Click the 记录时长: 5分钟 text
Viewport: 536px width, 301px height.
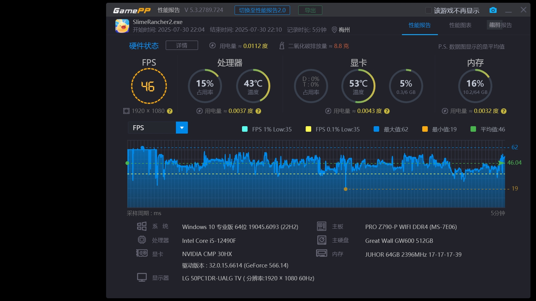tap(307, 30)
